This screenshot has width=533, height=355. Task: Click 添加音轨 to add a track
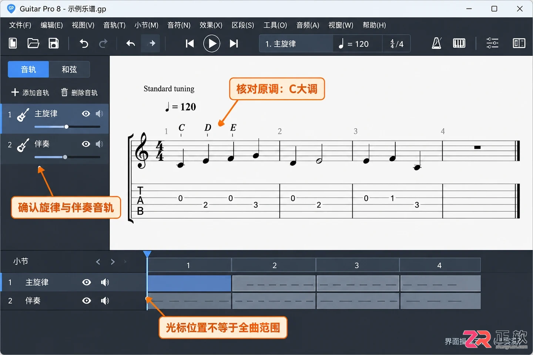[30, 92]
